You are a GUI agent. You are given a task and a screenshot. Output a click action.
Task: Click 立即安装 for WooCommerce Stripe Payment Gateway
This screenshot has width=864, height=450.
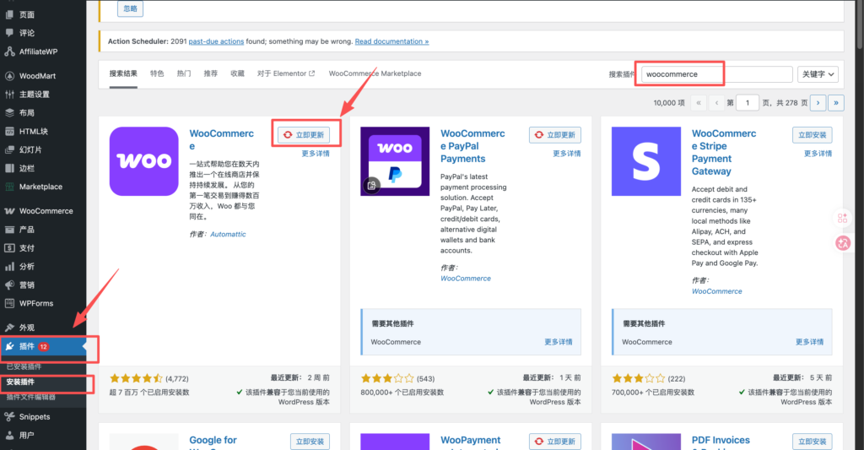813,134
